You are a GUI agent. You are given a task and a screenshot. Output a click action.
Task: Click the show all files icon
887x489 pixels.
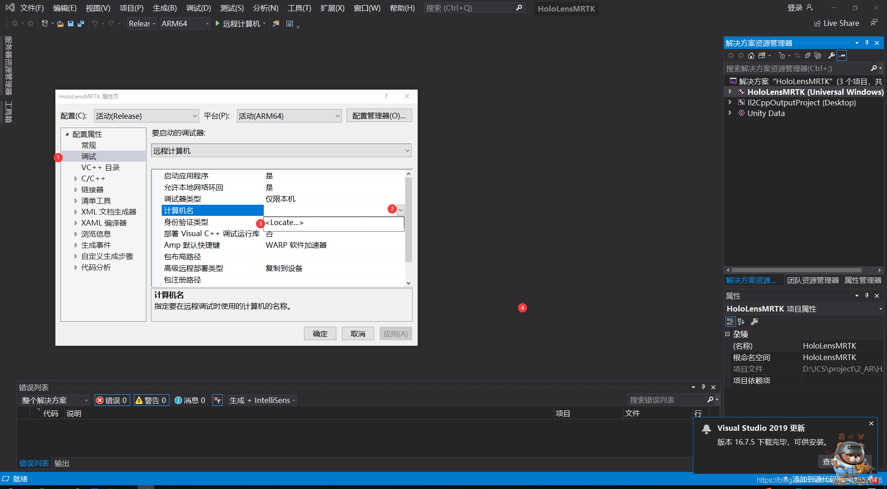(x=818, y=55)
